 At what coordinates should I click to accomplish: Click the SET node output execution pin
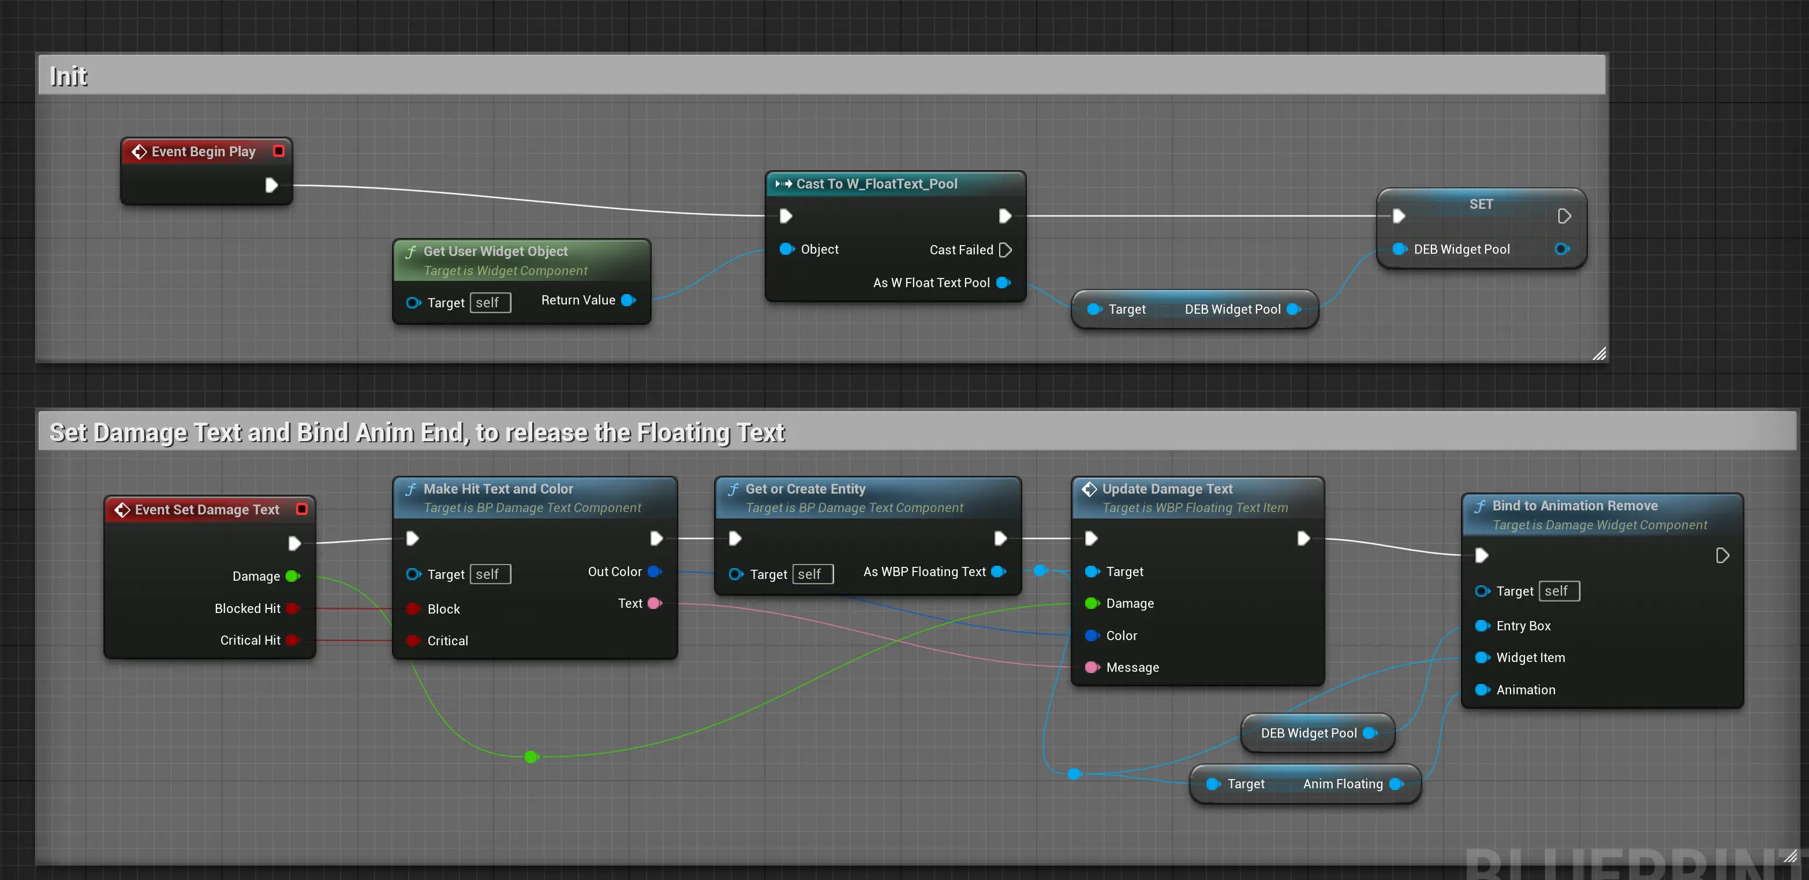pyautogui.click(x=1564, y=216)
